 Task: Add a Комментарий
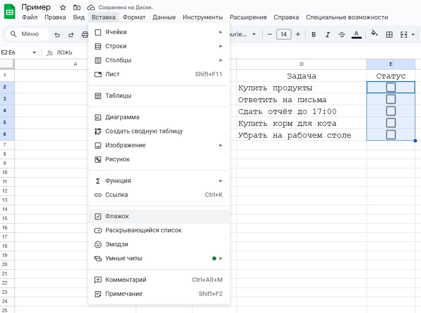(x=159, y=280)
